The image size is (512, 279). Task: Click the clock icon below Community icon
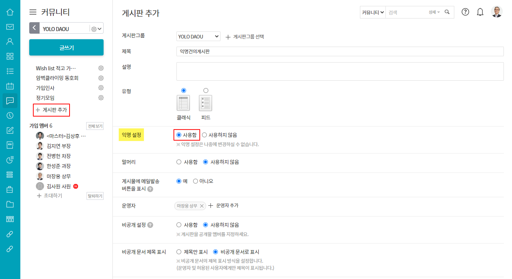click(x=10, y=115)
